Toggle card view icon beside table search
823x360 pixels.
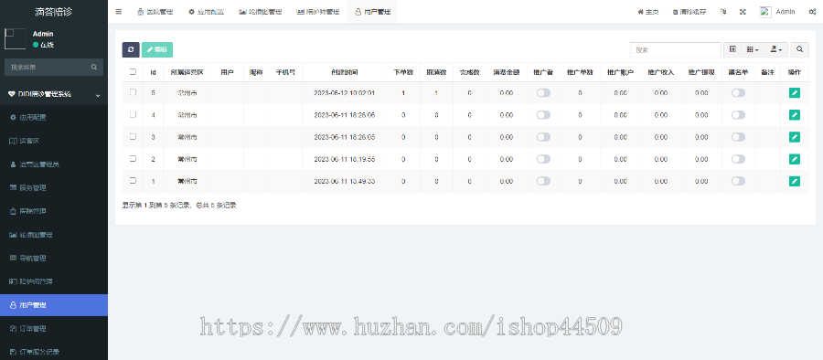click(x=732, y=49)
